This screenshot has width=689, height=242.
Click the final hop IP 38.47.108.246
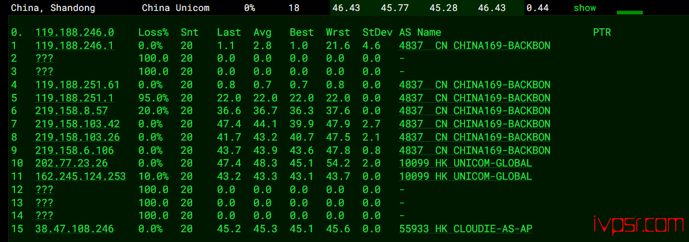(x=74, y=229)
